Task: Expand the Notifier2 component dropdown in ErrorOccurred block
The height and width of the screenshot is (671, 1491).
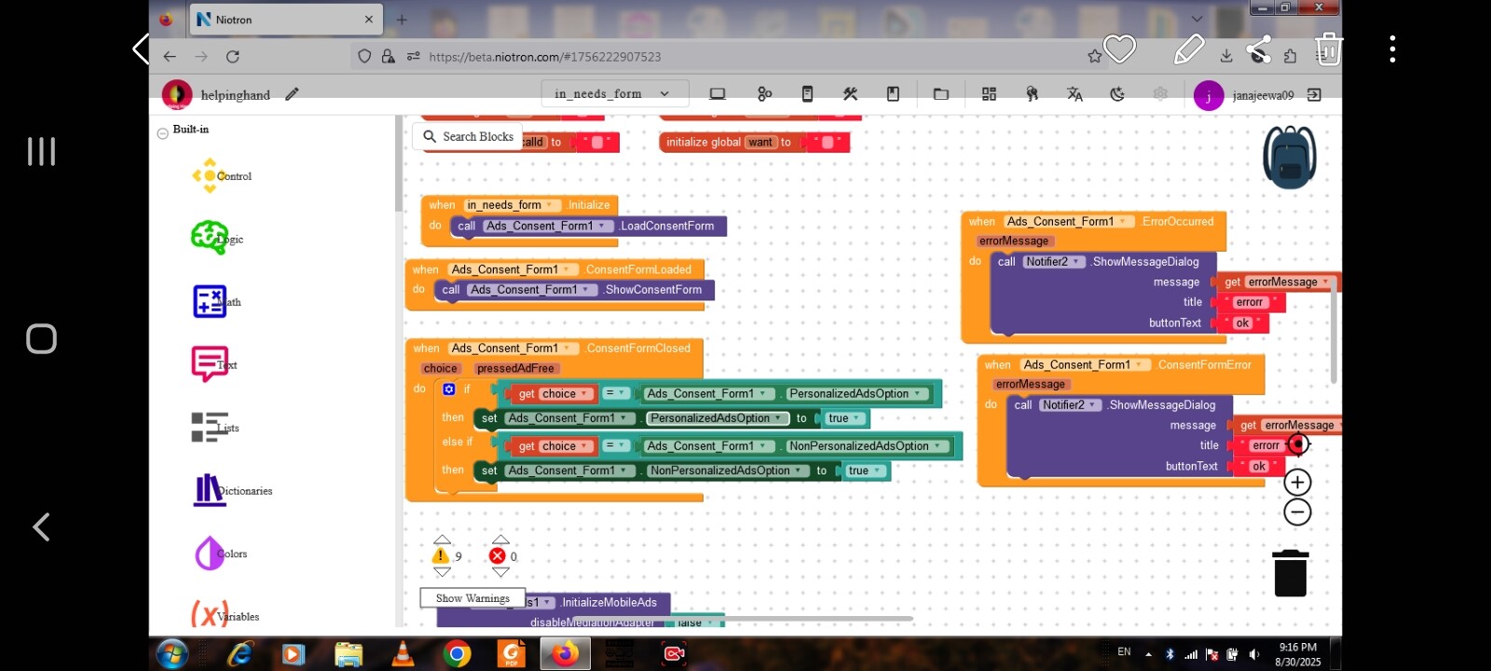Action: (x=1077, y=262)
